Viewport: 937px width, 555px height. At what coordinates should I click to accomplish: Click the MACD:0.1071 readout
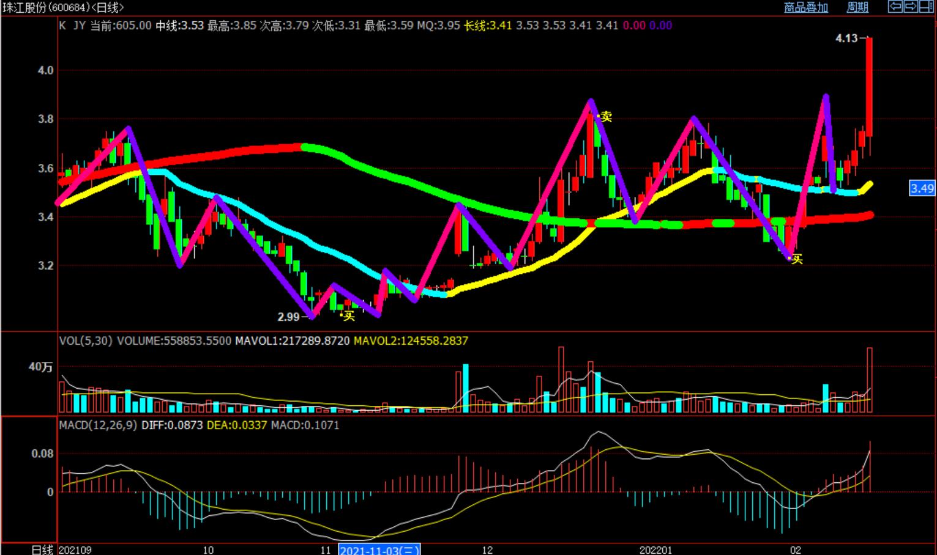point(305,425)
